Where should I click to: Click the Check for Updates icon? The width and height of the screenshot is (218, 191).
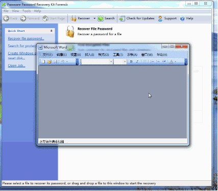coord(122,18)
